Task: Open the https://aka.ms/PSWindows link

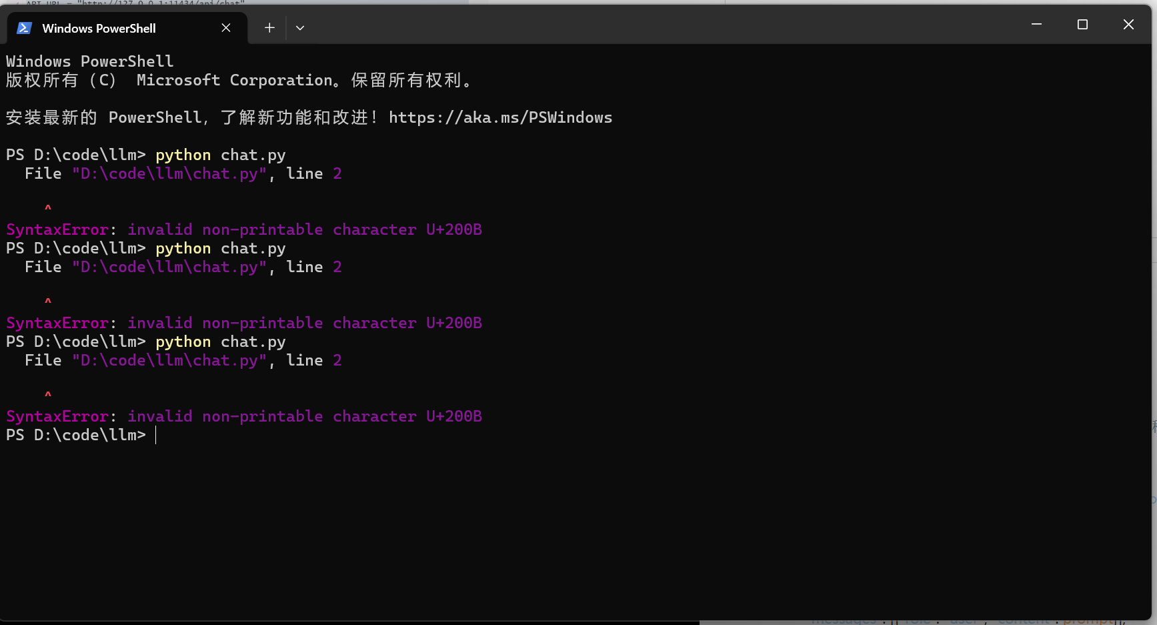Action: tap(500, 117)
